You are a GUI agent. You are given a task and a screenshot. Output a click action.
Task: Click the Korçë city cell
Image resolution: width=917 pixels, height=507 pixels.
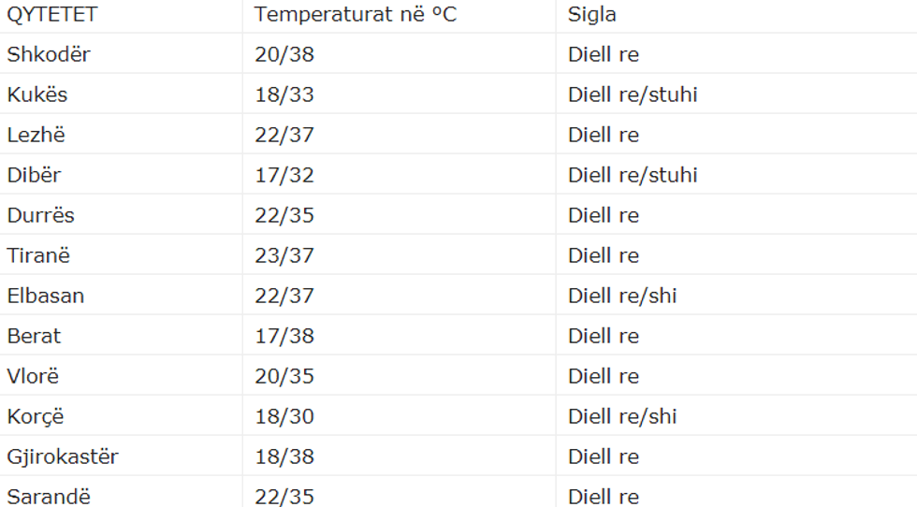[36, 416]
